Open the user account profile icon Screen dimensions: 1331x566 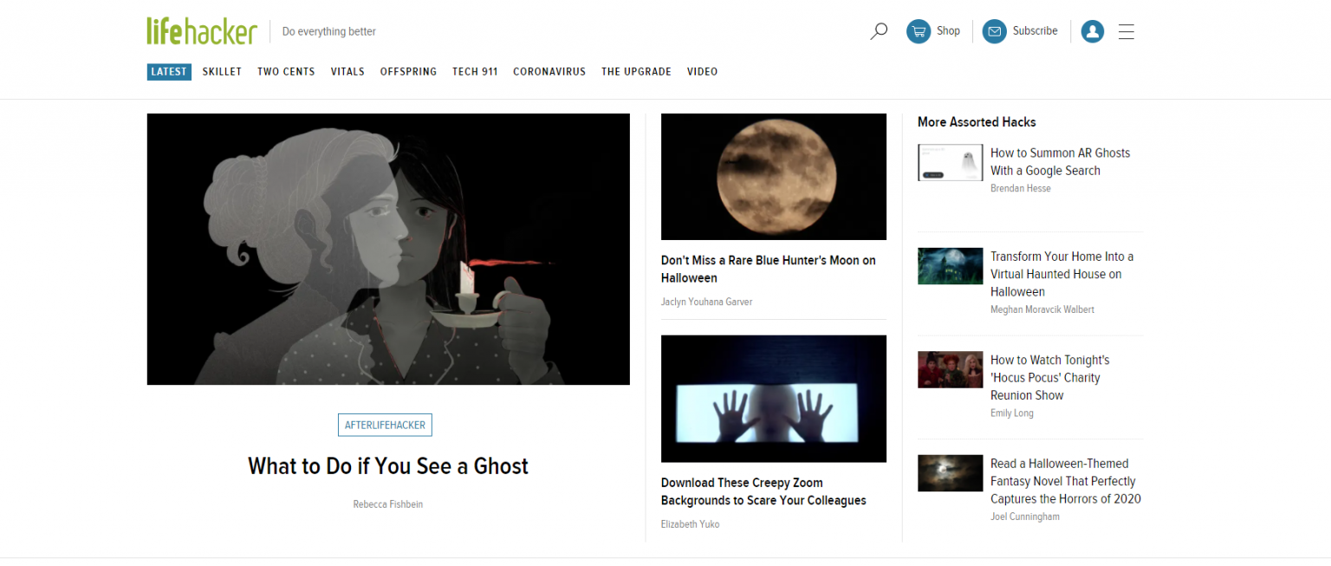pos(1092,31)
